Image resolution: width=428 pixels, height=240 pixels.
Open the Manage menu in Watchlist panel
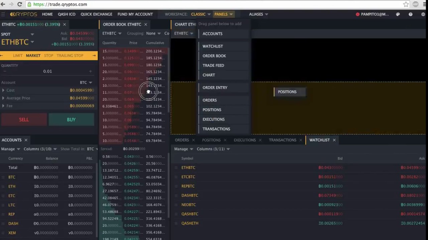click(x=184, y=149)
